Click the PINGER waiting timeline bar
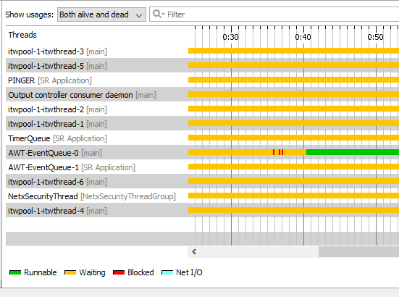Viewport: 399px width, 297px height. click(x=294, y=80)
